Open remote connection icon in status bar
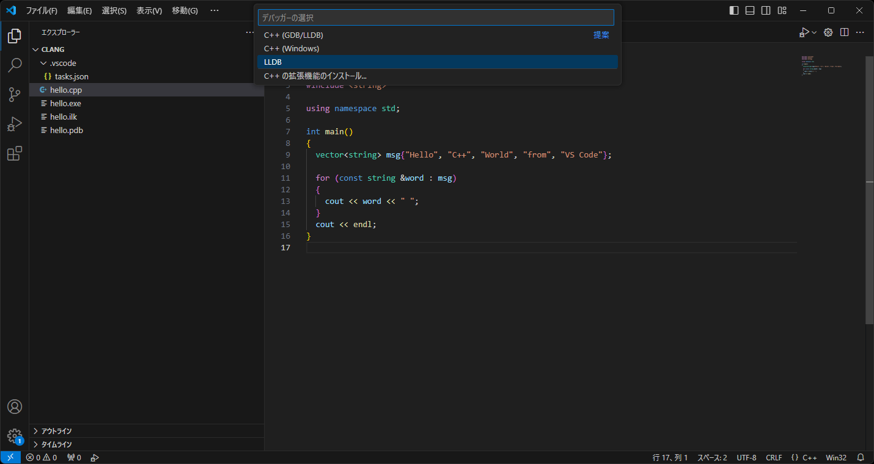874x464 pixels. click(x=10, y=457)
